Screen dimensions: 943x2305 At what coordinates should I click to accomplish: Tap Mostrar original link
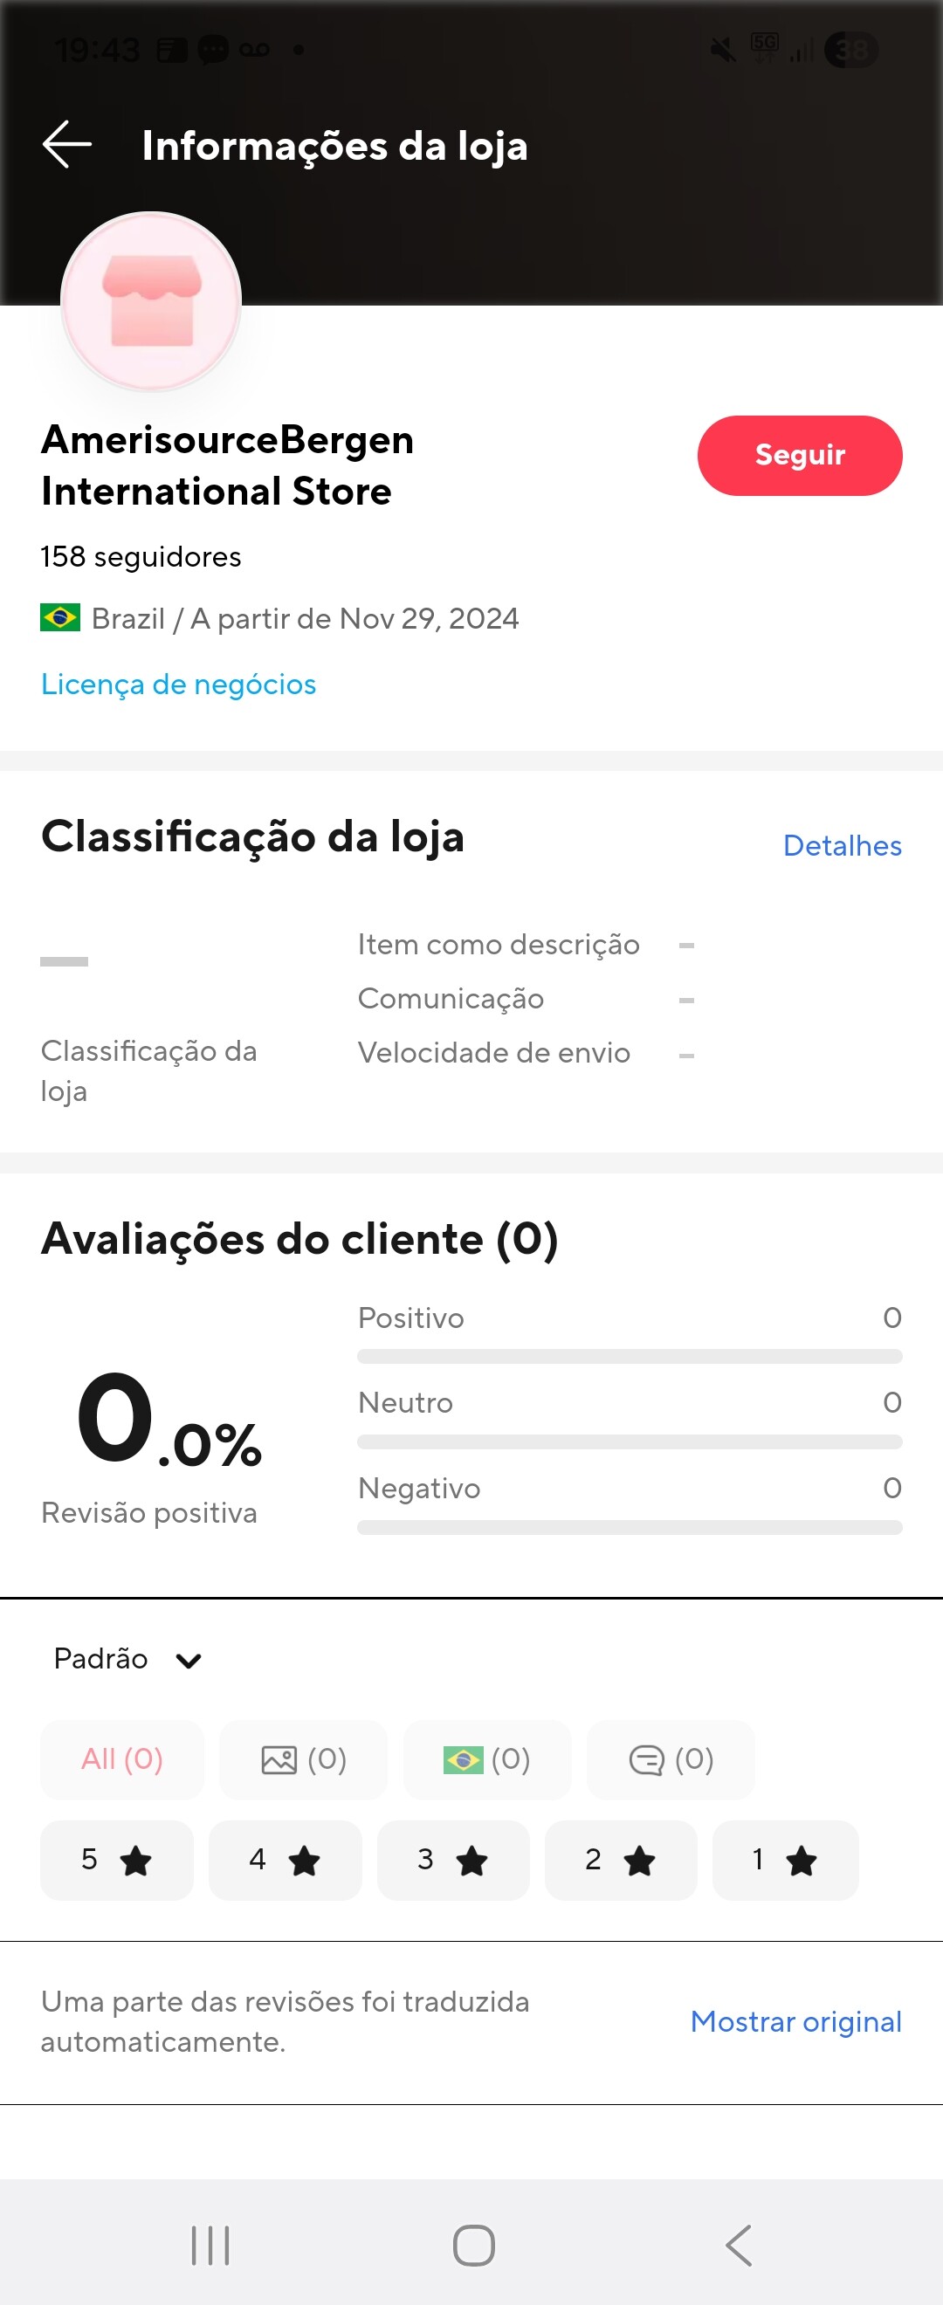coord(795,2021)
